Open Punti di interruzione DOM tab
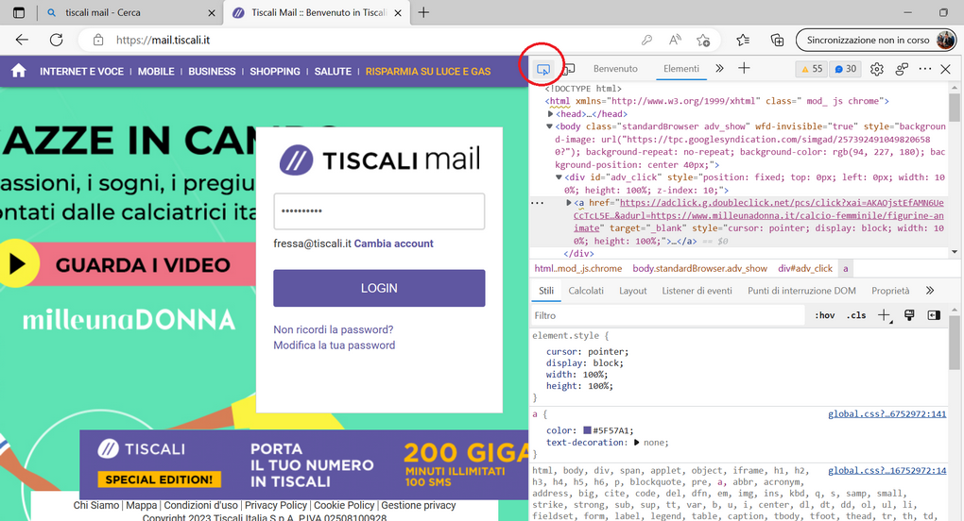 [801, 291]
